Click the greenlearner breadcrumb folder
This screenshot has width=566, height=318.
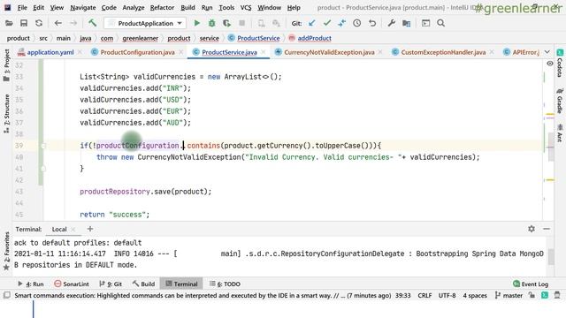pyautogui.click(x=140, y=38)
